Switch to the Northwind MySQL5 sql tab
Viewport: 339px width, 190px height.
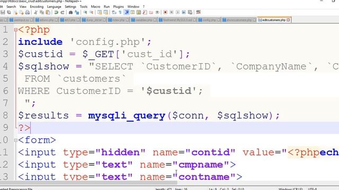[x=177, y=20]
